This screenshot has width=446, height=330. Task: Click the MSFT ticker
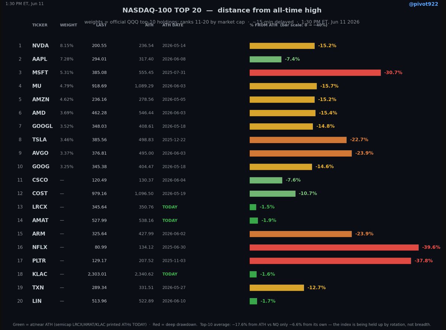pos(40,73)
